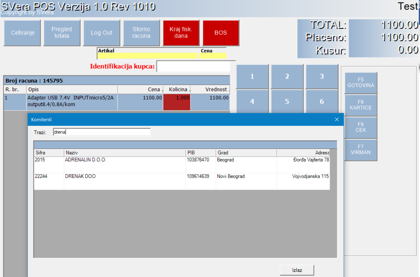Select F7 VIRMAN payment option
This screenshot has width=420, height=277.
[361, 150]
